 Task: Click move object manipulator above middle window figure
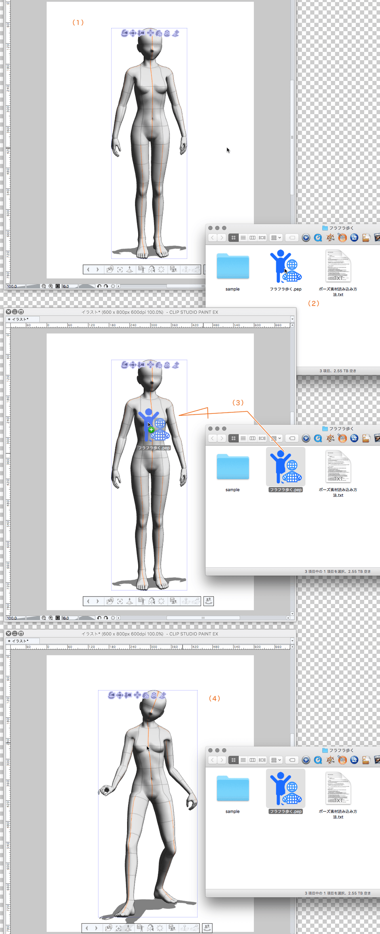150,365
